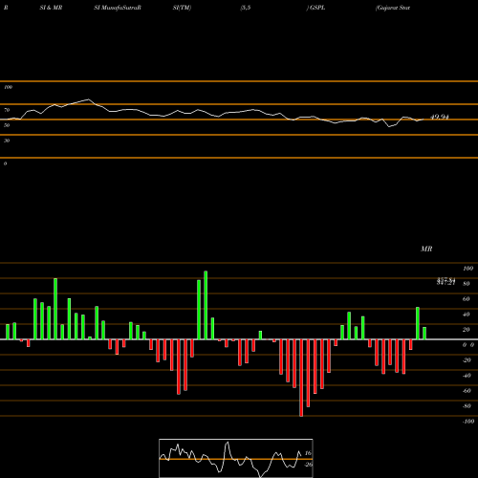Click the '30' label on RSI axis

point(7,141)
